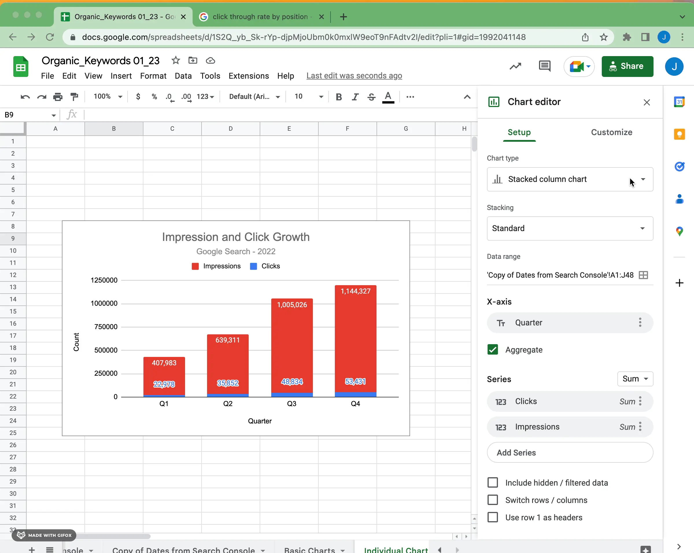Select the Setup tab in Chart editor

519,132
